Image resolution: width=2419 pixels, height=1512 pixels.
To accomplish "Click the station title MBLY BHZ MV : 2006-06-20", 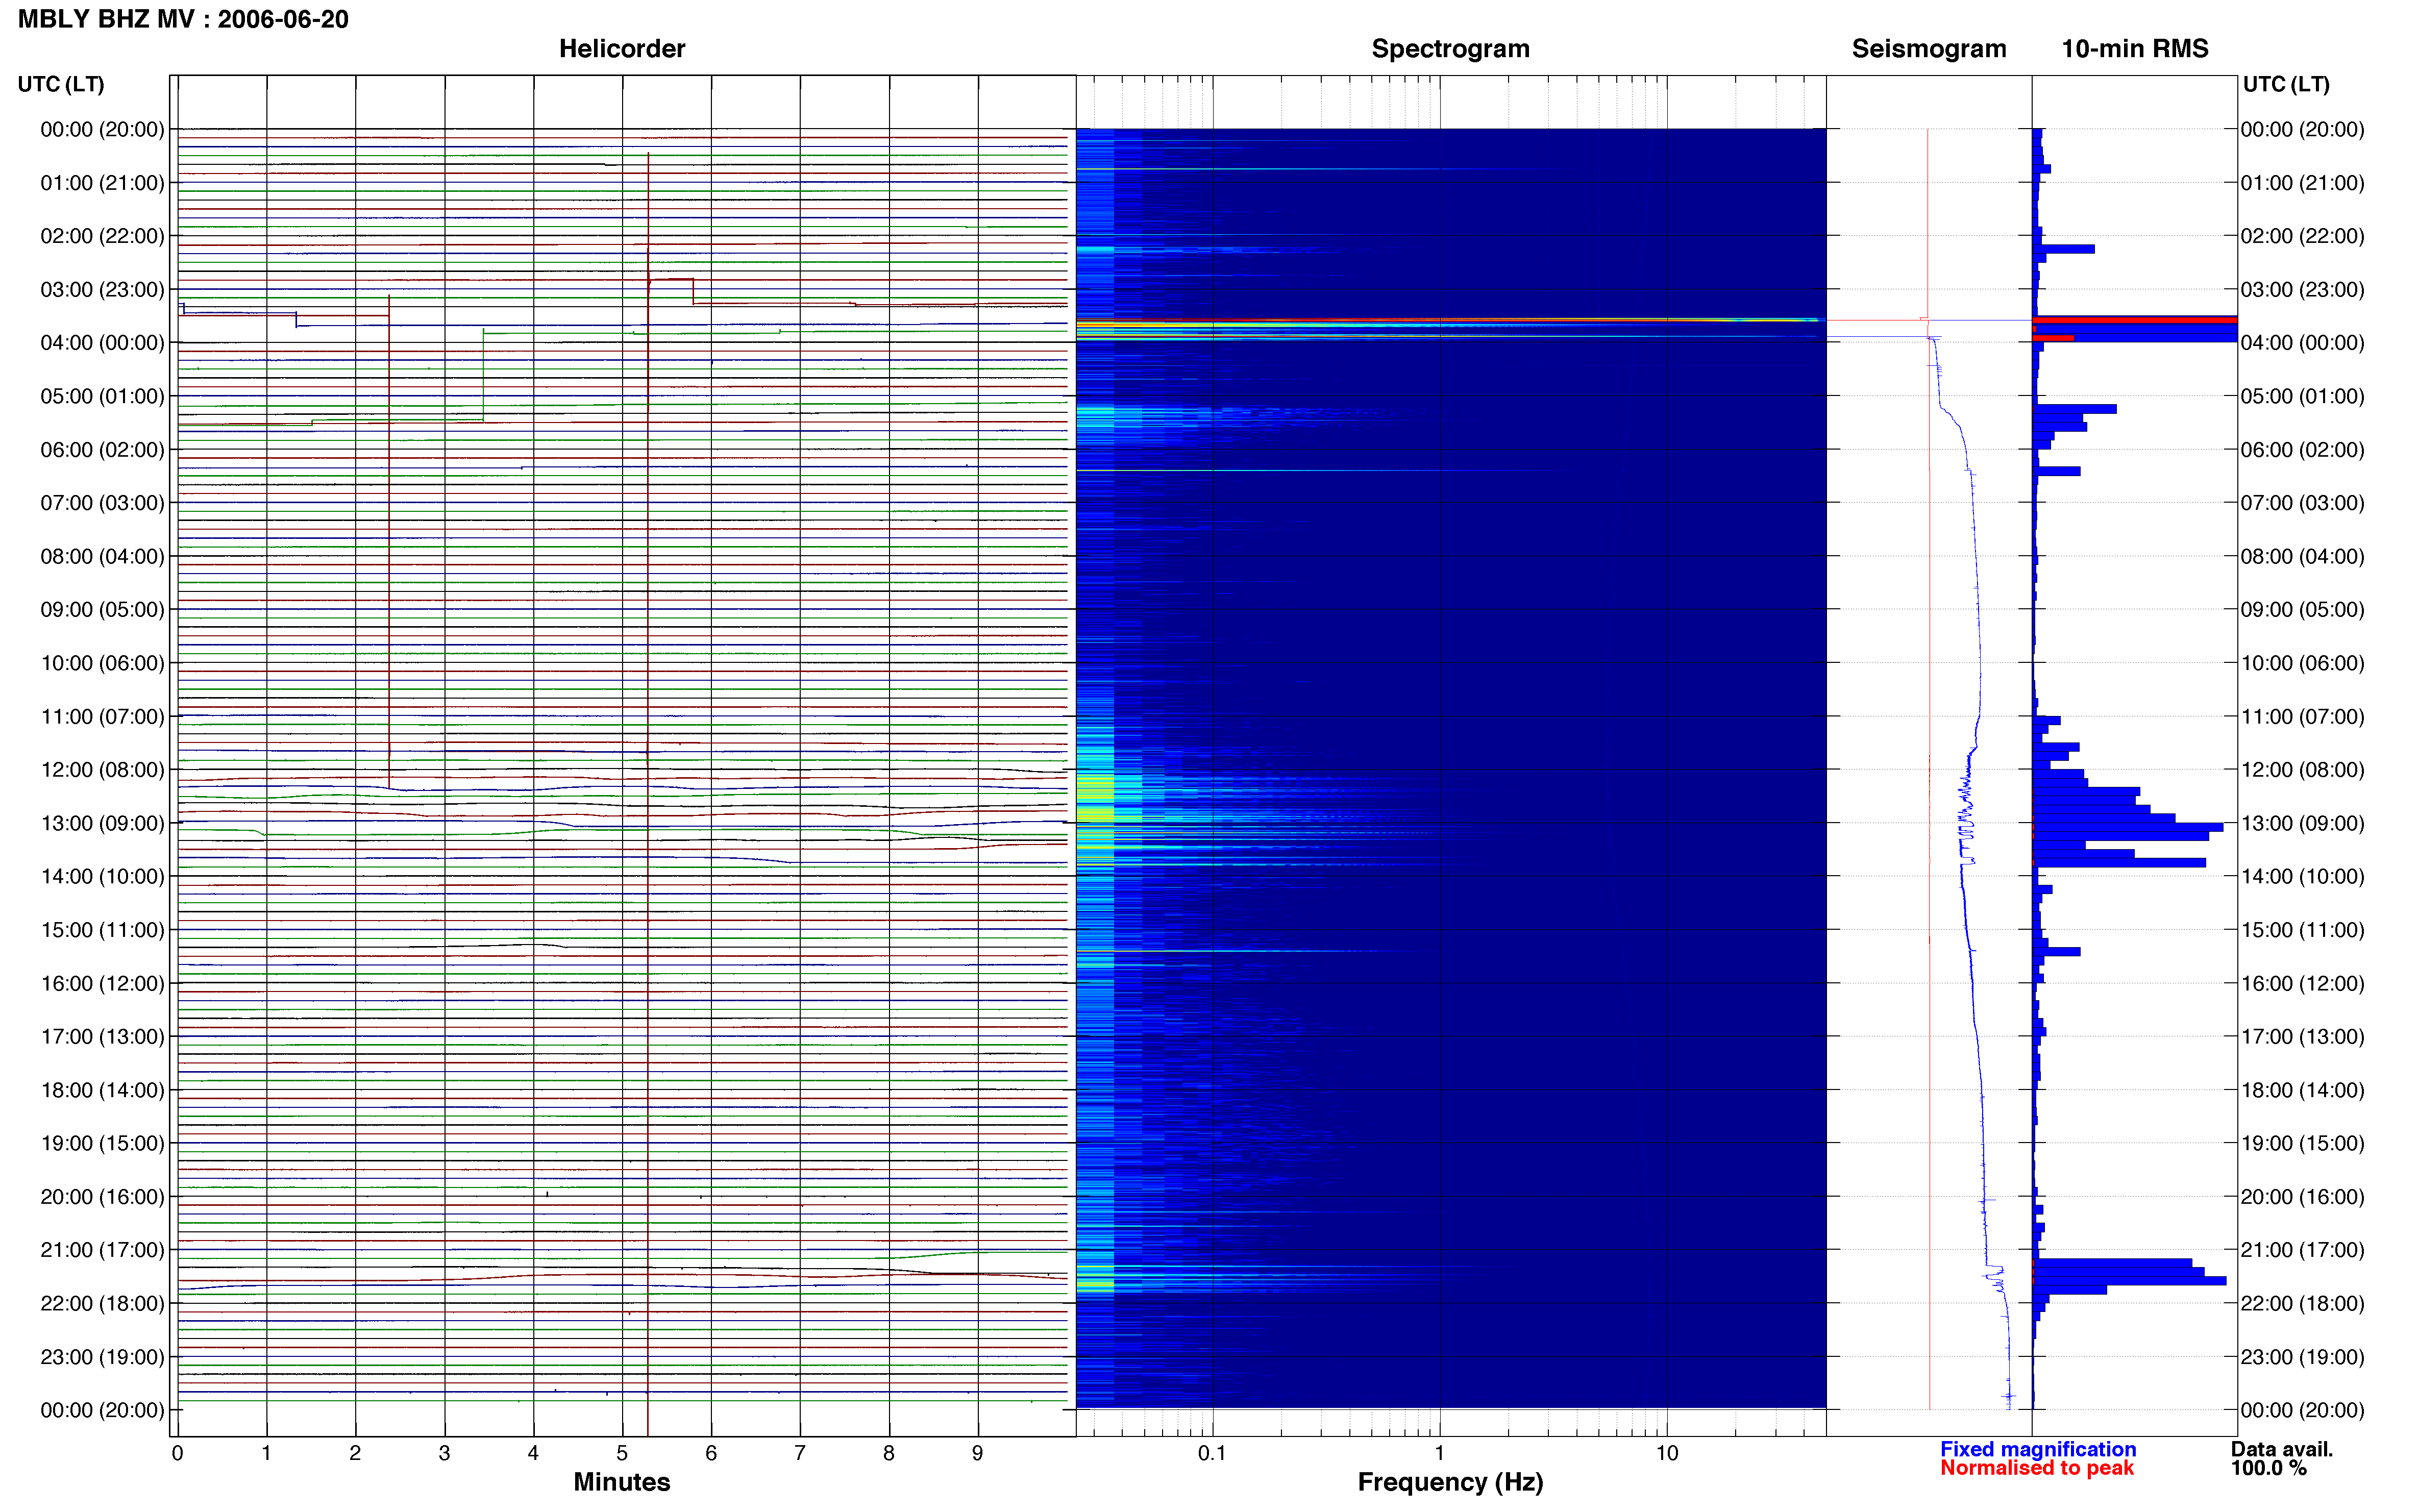I will coord(183,19).
